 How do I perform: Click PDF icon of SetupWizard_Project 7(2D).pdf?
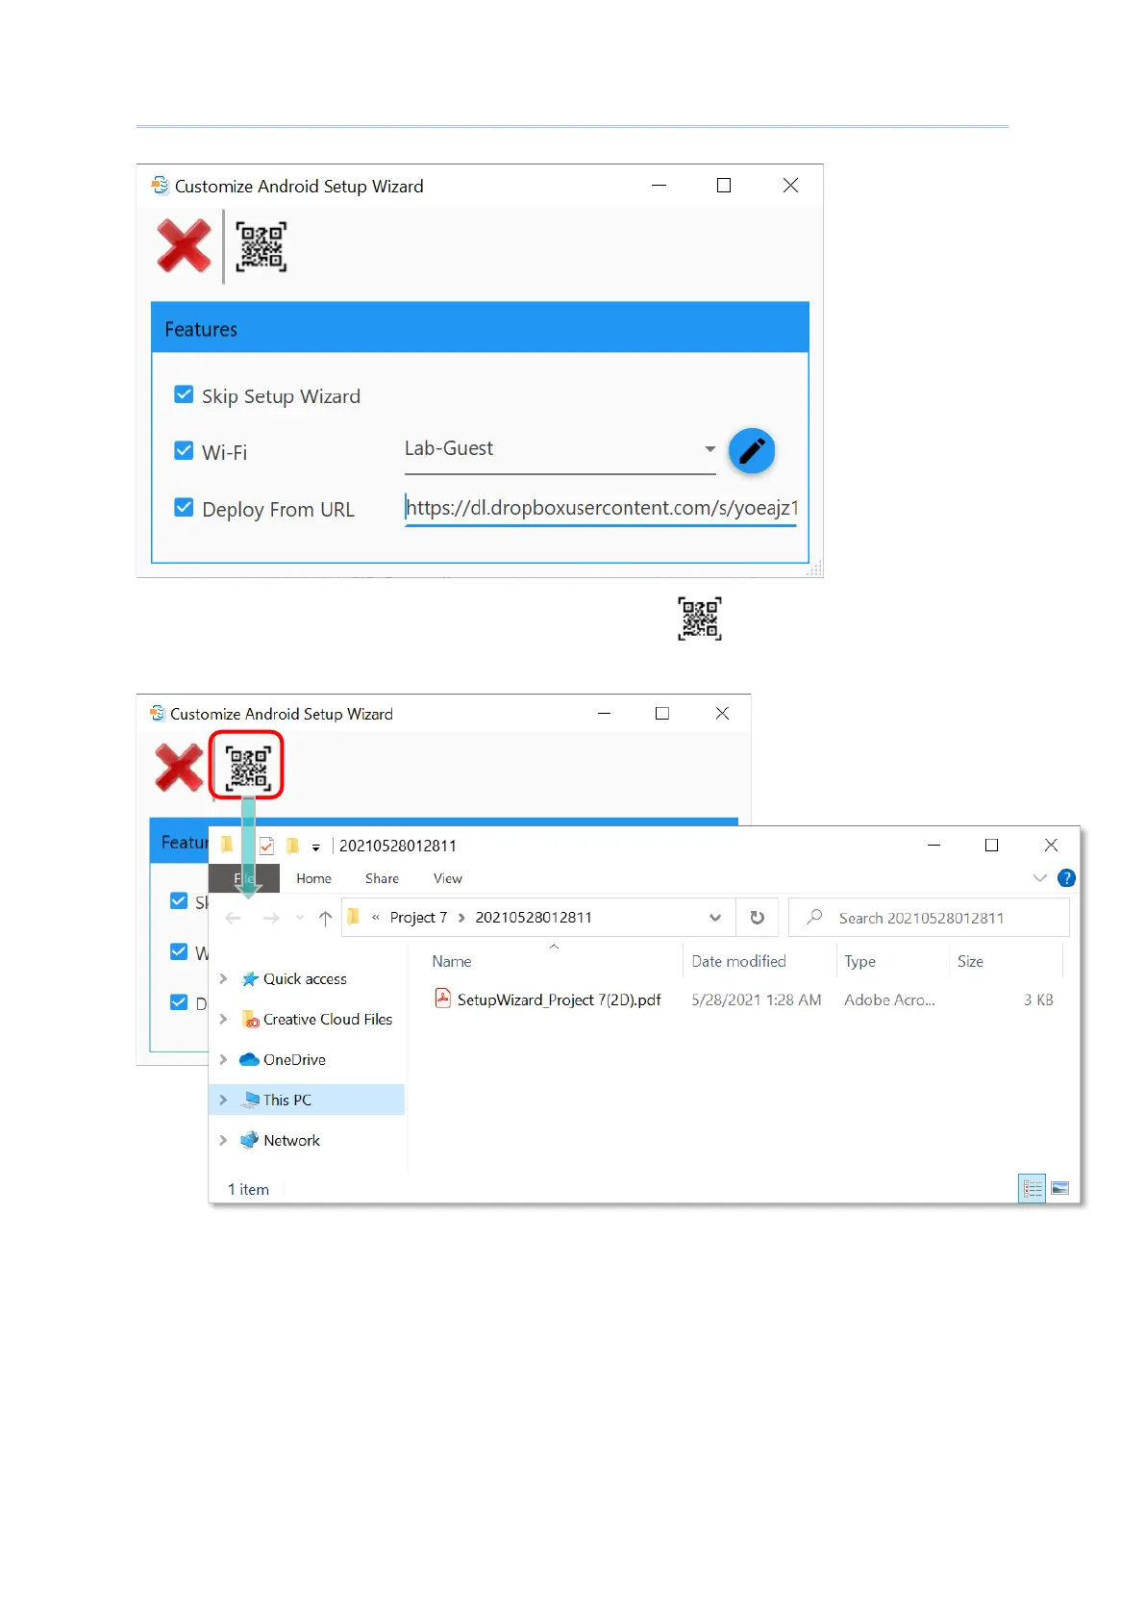[x=443, y=999]
